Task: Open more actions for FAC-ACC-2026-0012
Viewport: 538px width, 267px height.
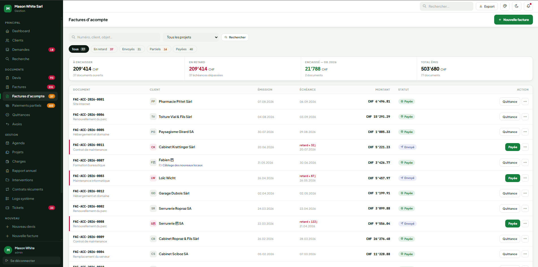Action: pos(525,193)
